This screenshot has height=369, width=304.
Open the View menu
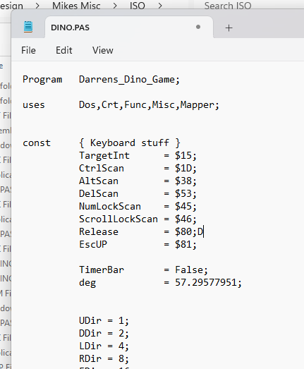pyautogui.click(x=103, y=50)
